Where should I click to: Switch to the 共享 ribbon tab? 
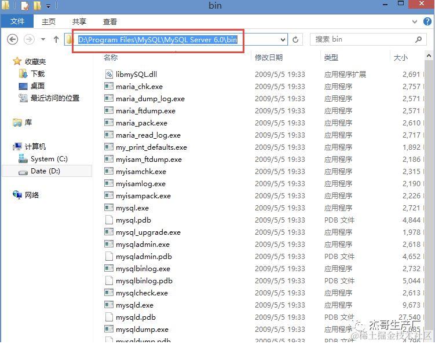coord(79,21)
